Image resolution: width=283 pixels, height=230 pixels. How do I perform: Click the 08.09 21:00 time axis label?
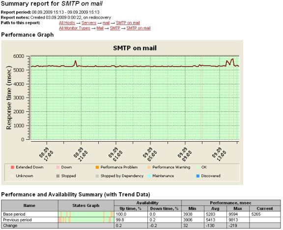tap(81, 154)
